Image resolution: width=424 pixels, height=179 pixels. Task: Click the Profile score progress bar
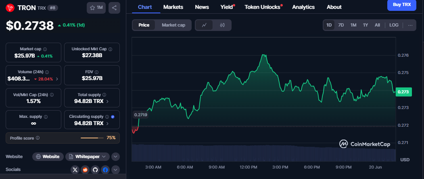pos(92,138)
